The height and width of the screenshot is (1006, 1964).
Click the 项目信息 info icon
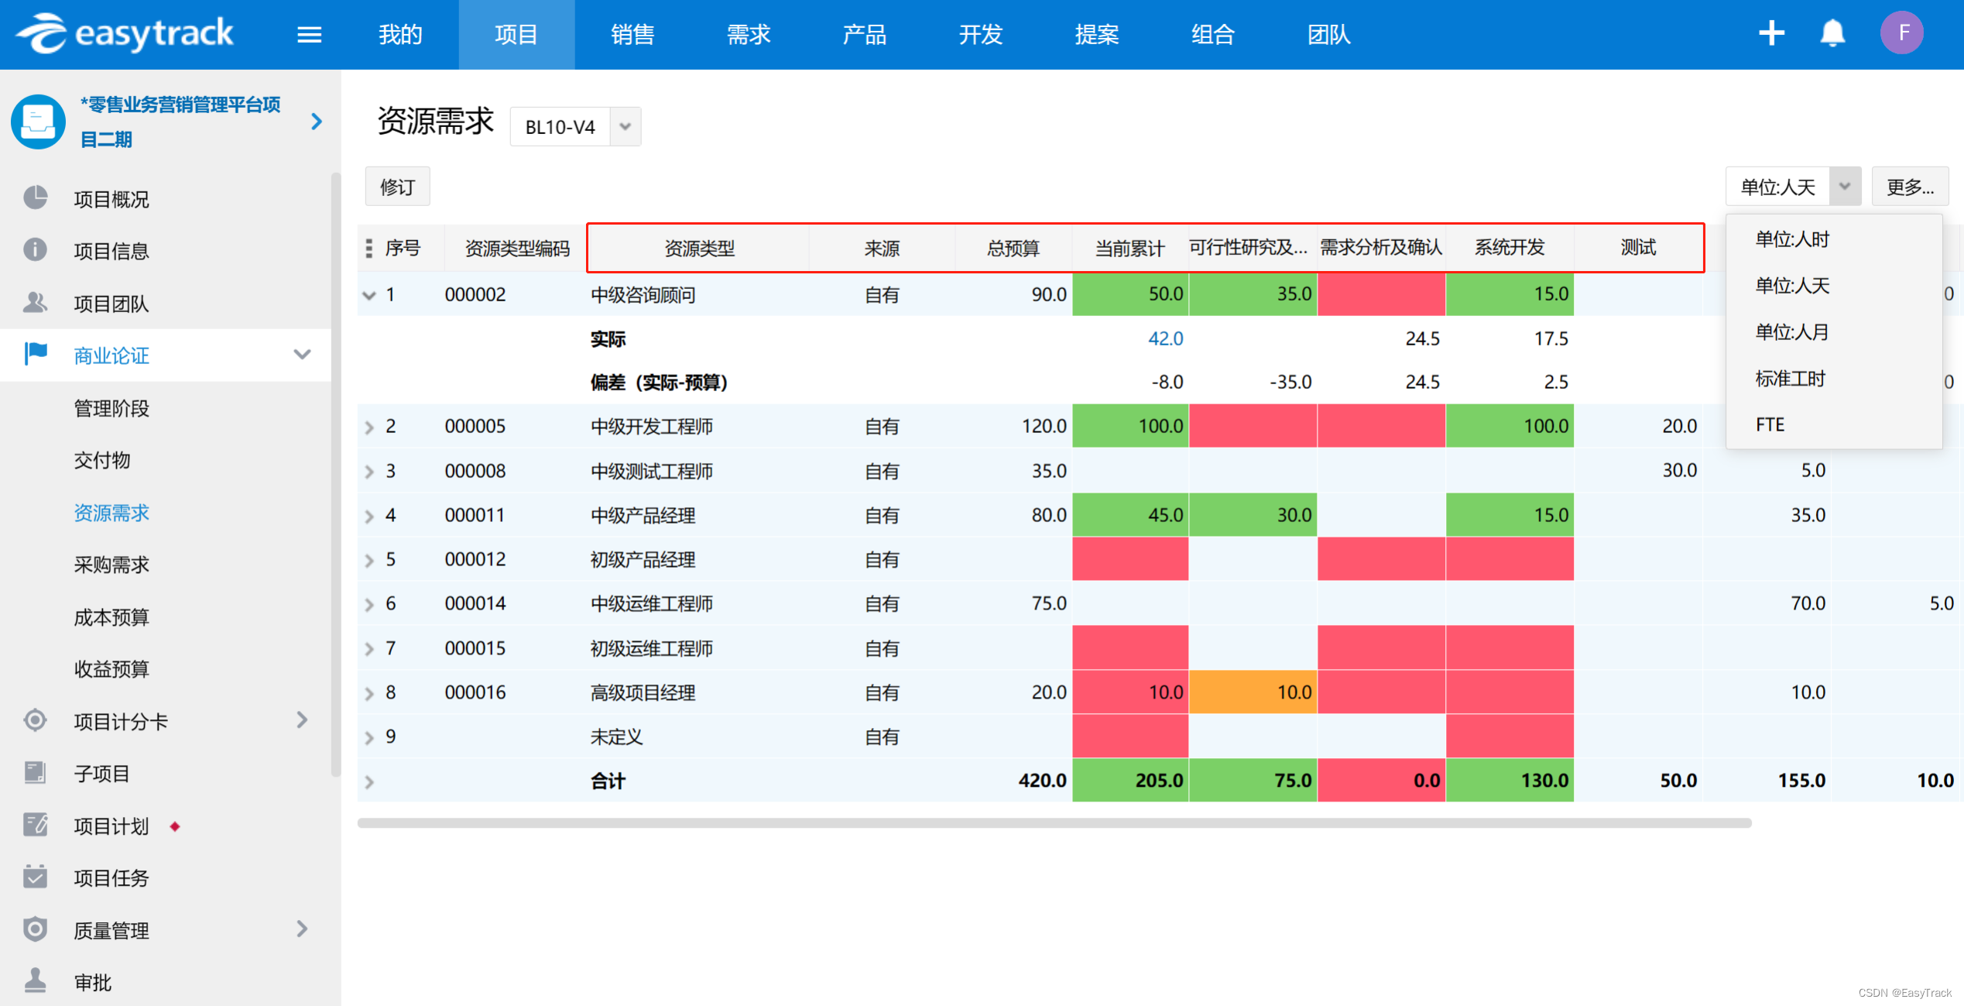point(35,250)
